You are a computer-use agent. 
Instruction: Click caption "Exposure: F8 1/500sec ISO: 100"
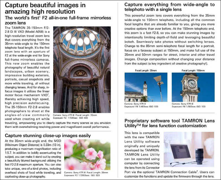pyautogui.click(x=189, y=107)
